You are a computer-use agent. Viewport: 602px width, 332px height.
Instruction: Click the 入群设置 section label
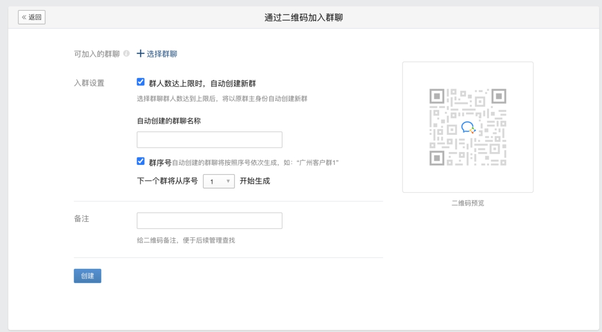click(89, 83)
